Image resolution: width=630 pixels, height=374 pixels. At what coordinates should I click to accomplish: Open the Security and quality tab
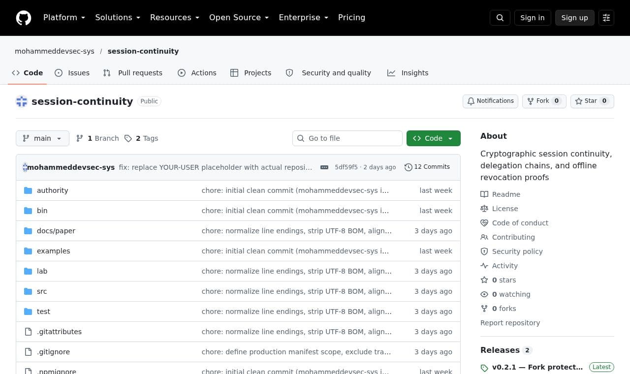[x=328, y=73]
